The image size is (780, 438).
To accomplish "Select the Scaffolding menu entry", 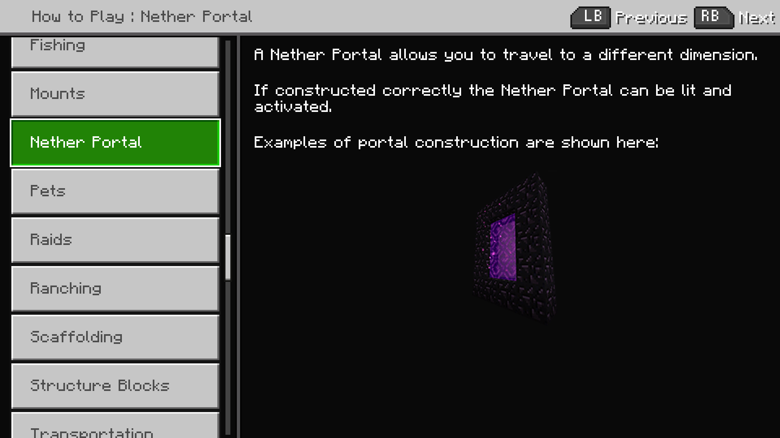I will 115,337.
